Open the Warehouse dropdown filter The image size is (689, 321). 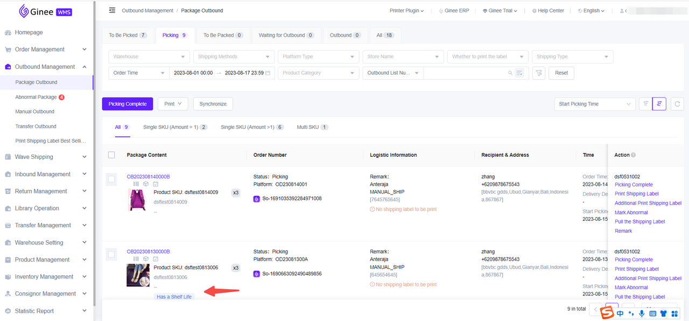tap(149, 57)
